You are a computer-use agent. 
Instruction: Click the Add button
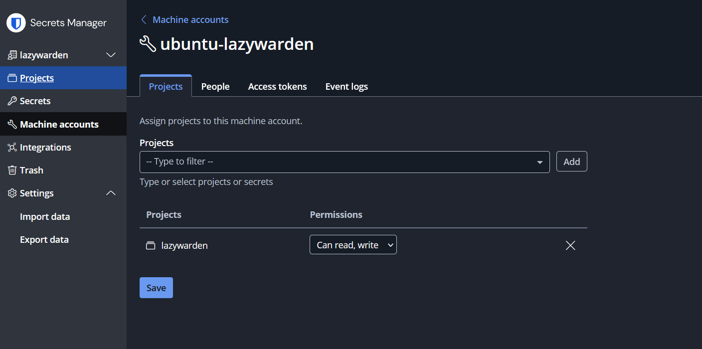click(x=572, y=162)
